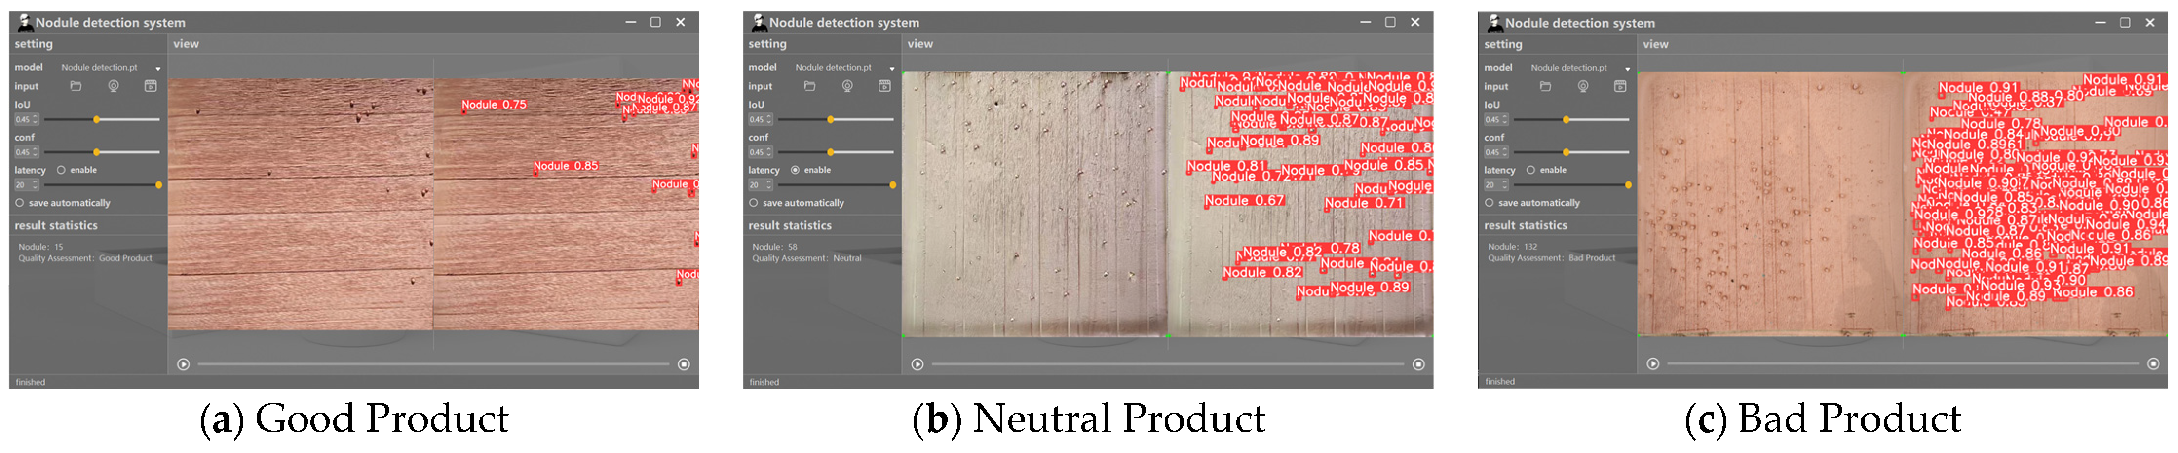
Task: Stop detection in the Good Product window
Action: tap(684, 364)
